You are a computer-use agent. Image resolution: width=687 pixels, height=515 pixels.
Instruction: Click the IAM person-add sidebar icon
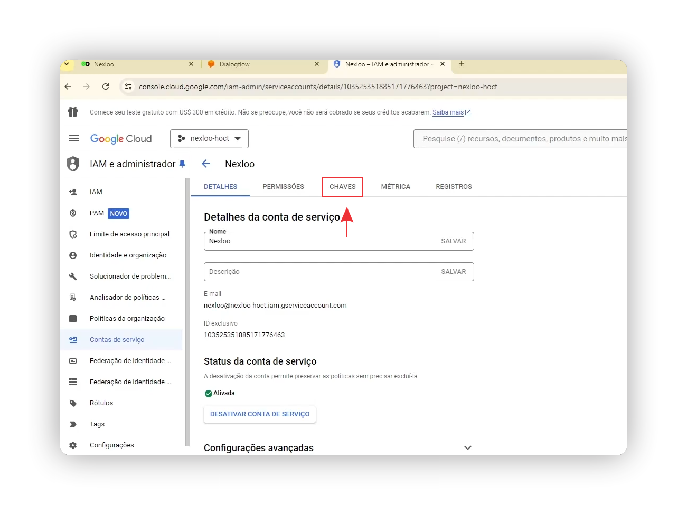pos(73,192)
